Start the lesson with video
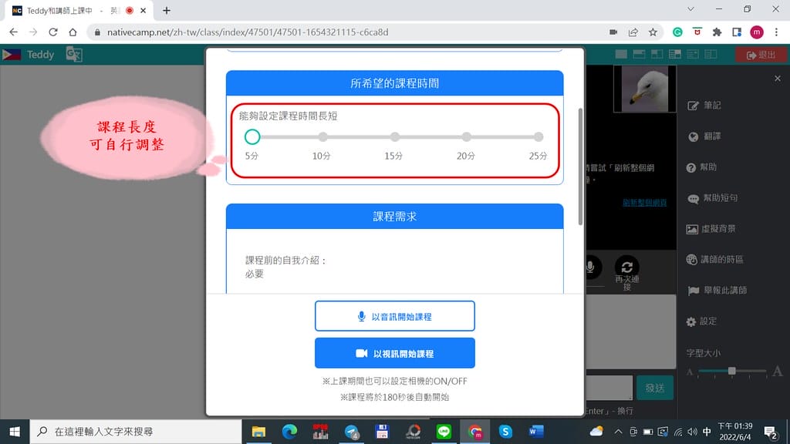Image resolution: width=790 pixels, height=444 pixels. point(394,353)
